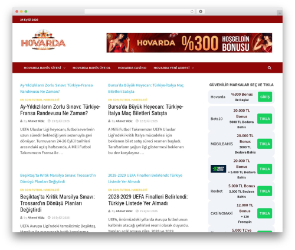Click clock icon beside 23 Eylül 2026 date

pos(49,121)
